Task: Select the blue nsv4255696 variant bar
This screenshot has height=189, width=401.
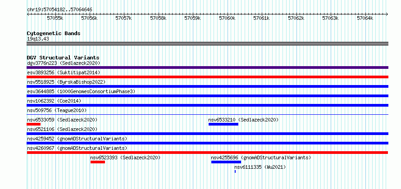Action: point(226,162)
